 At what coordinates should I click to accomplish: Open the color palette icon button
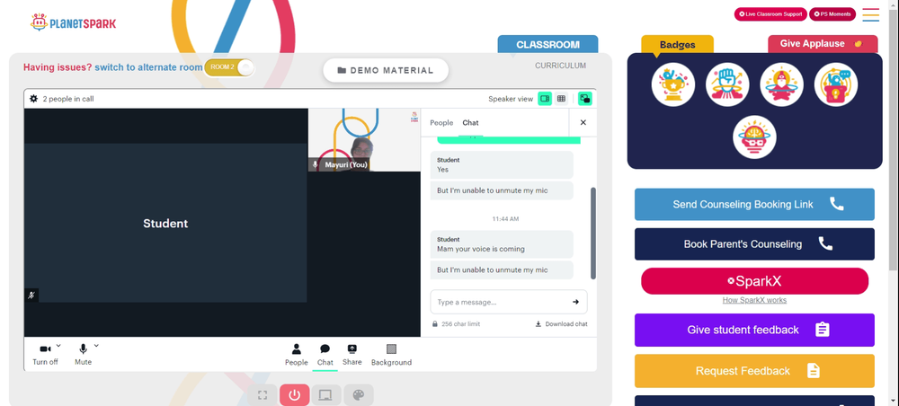point(359,395)
